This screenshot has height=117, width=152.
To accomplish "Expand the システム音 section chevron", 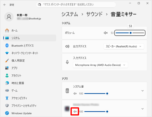I will pos(143,91).
